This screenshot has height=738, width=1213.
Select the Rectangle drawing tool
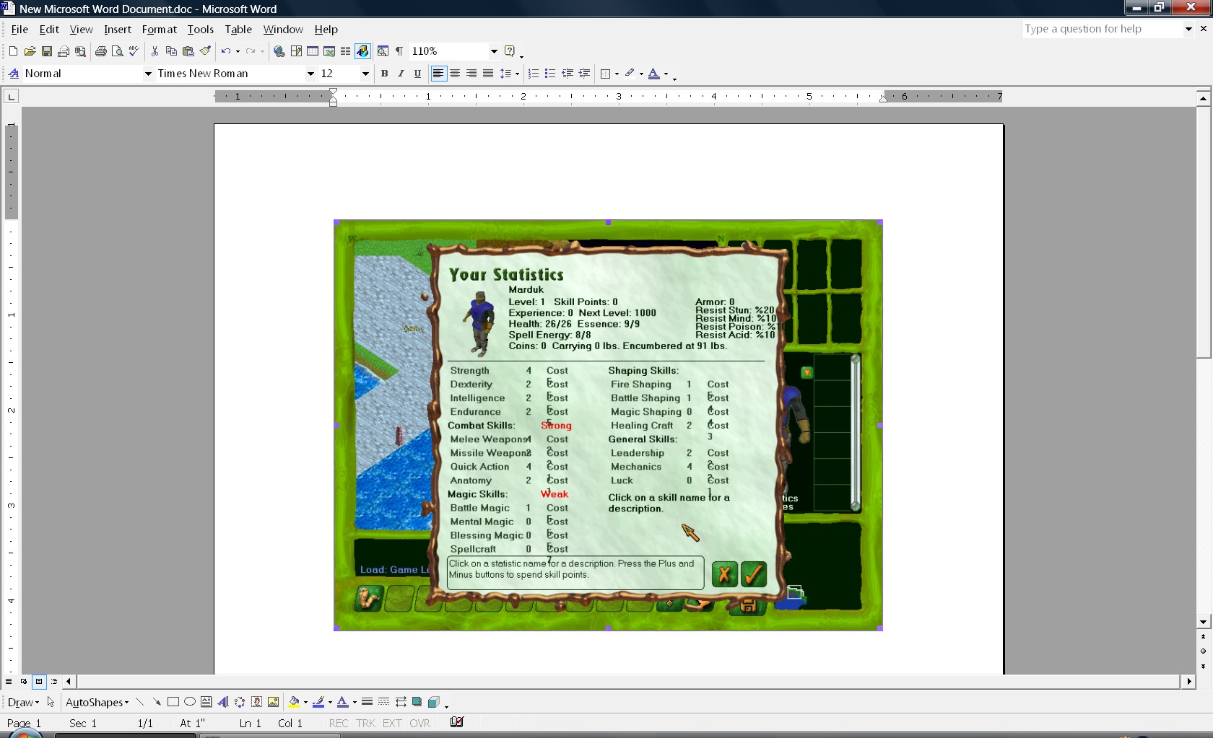(173, 702)
